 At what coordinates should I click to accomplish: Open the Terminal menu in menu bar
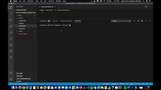[51, 1]
